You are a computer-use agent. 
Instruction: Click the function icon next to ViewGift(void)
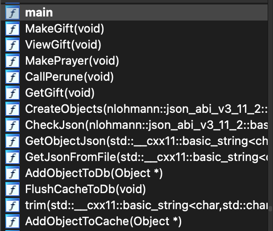12,45
